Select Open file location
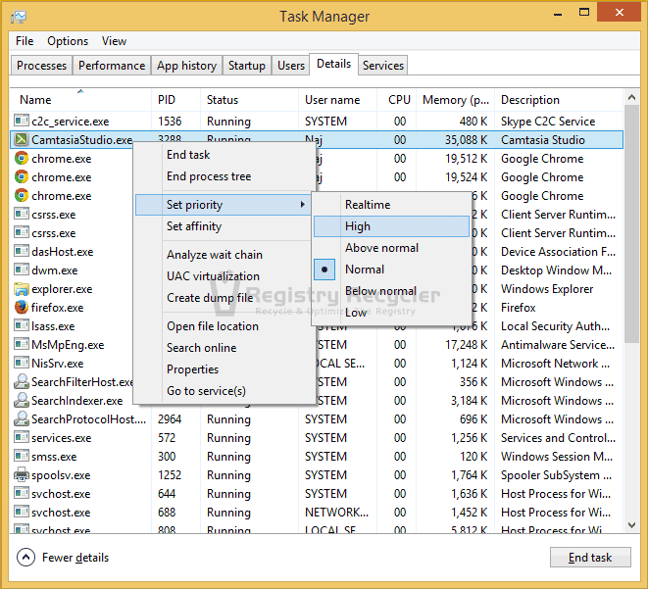648x589 pixels. coord(224,326)
